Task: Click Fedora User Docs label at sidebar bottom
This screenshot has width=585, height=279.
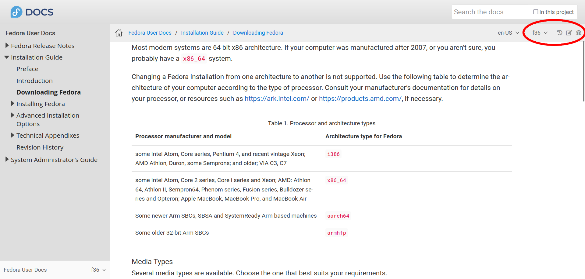Action: coord(25,270)
